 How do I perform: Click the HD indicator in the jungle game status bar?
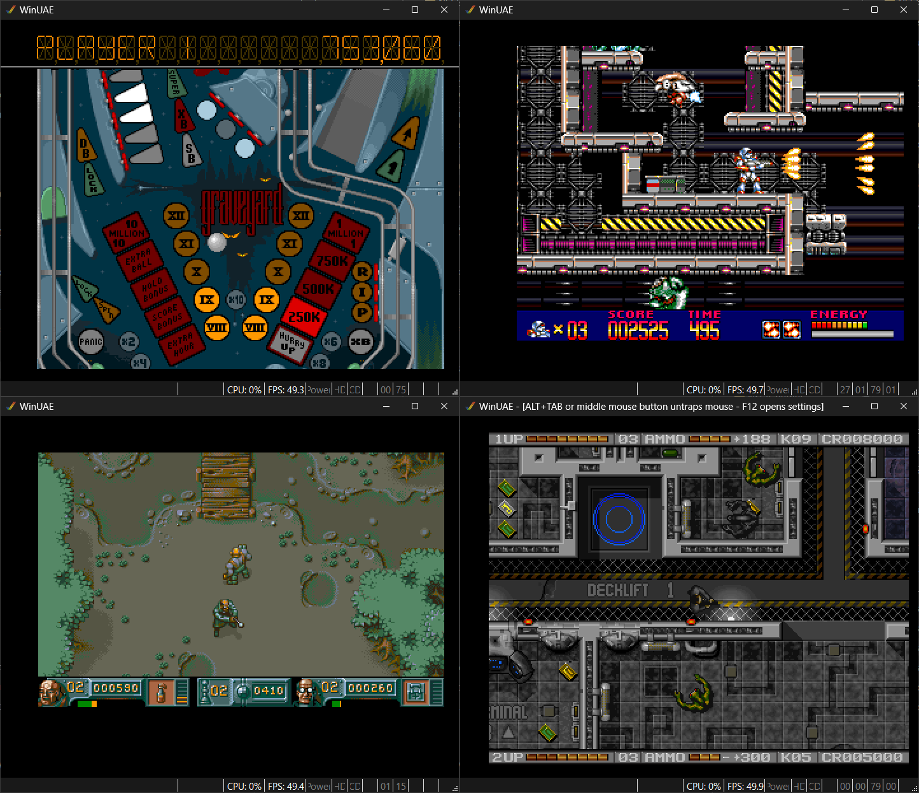pyautogui.click(x=340, y=786)
